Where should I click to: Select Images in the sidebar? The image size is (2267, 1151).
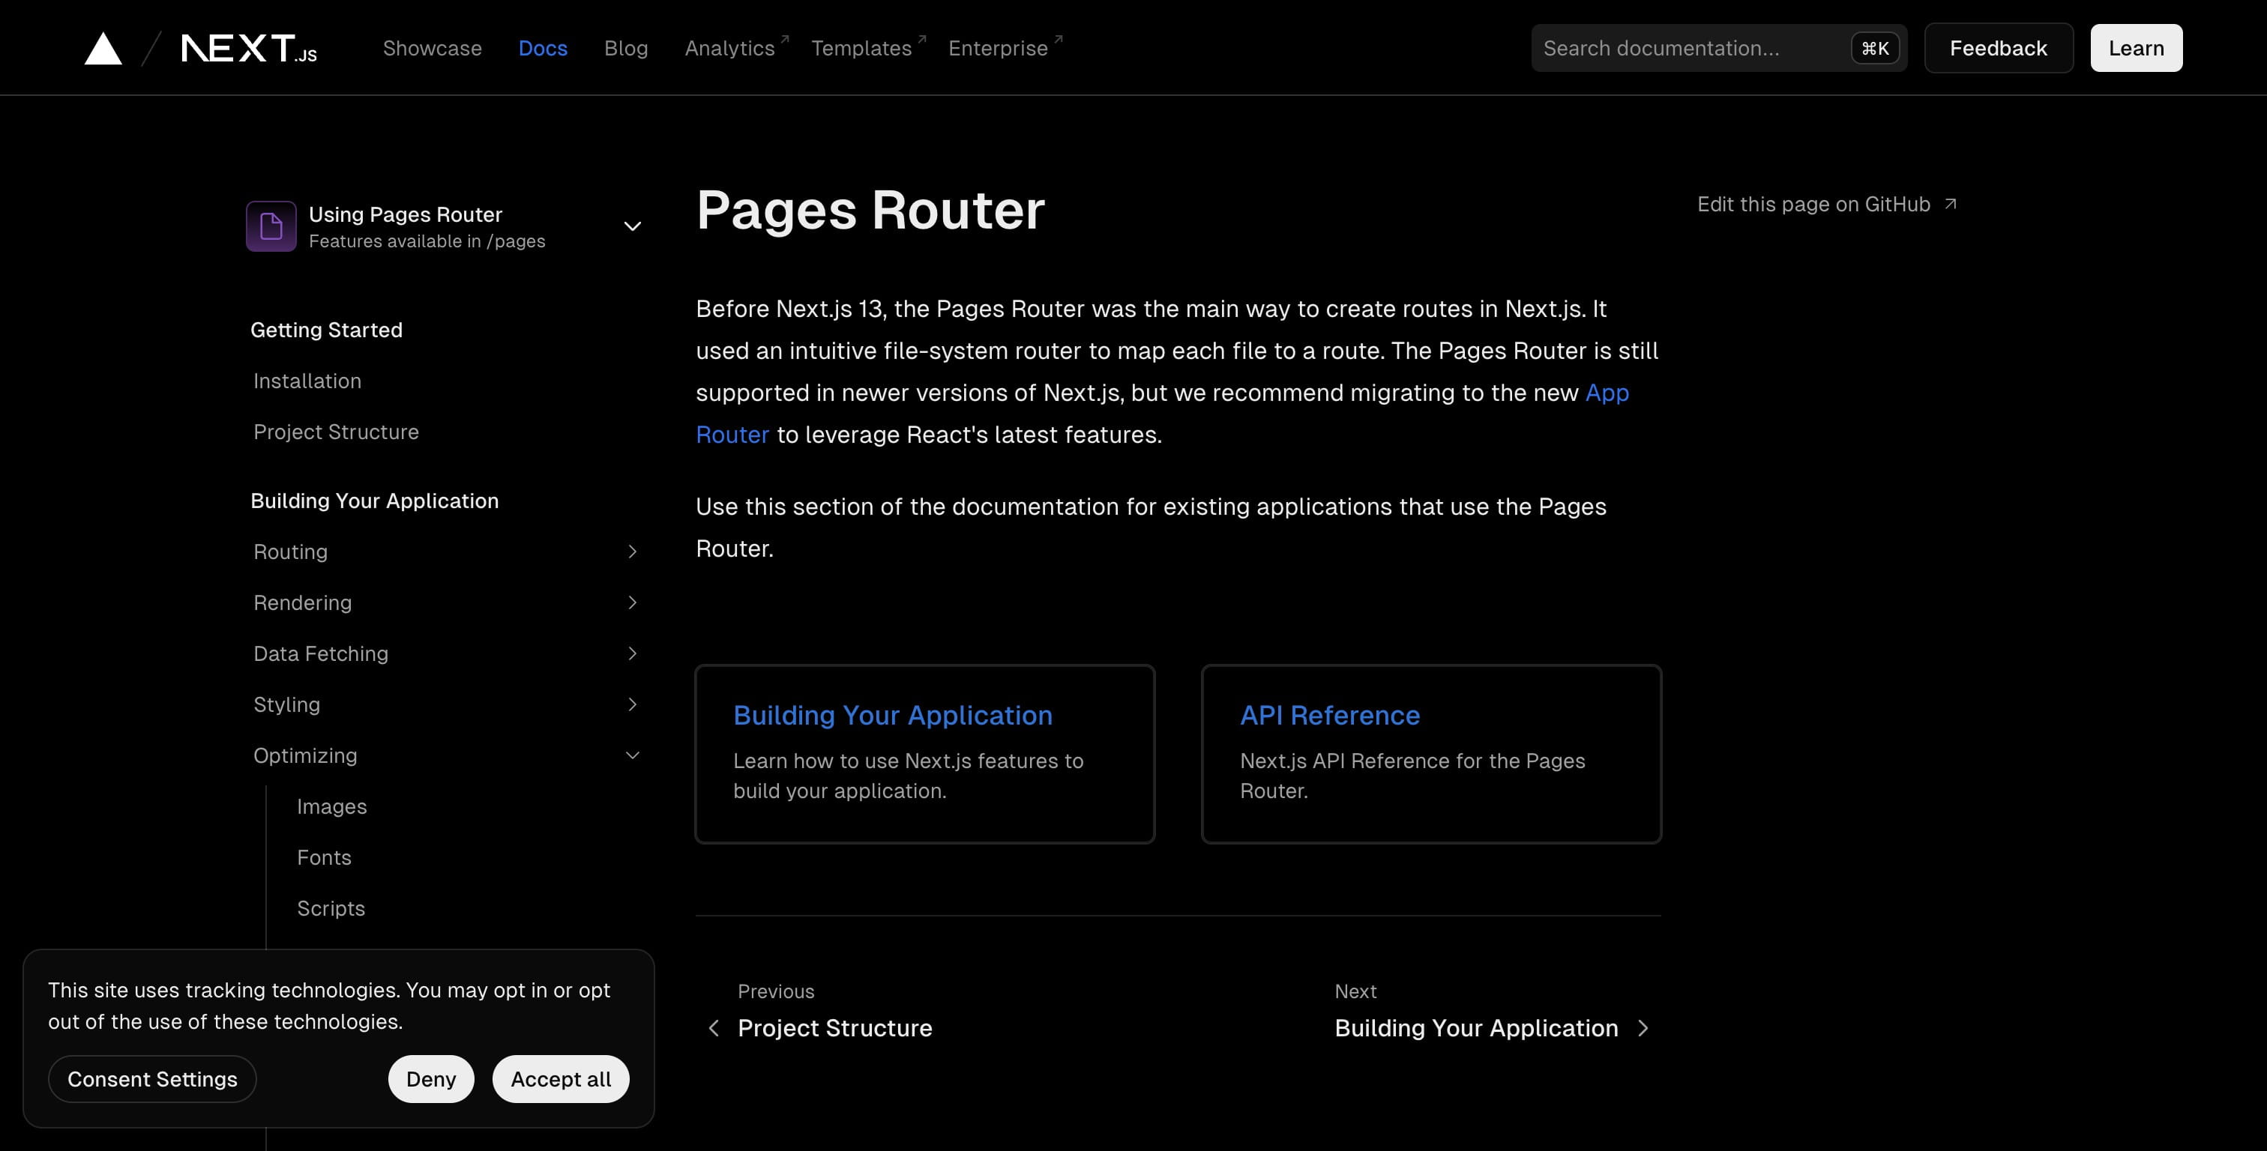pos(332,807)
